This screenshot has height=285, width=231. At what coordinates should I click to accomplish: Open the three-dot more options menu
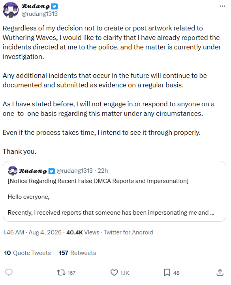click(222, 6)
